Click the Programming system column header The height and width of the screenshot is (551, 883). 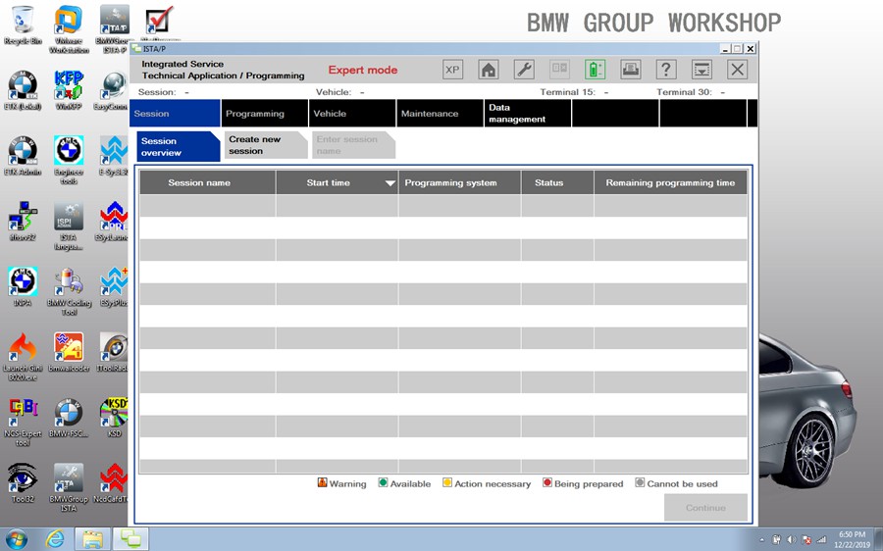click(x=459, y=182)
